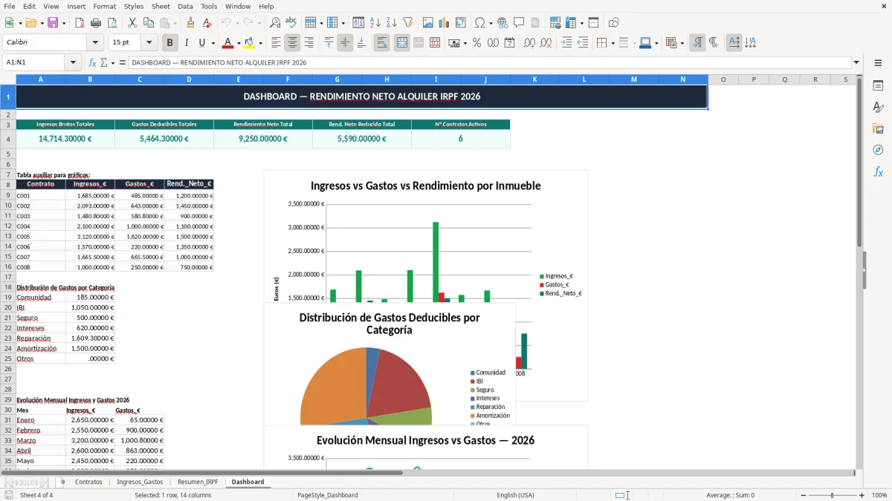Click the Print icon
Viewport: 892px width, 501px height.
tap(96, 23)
